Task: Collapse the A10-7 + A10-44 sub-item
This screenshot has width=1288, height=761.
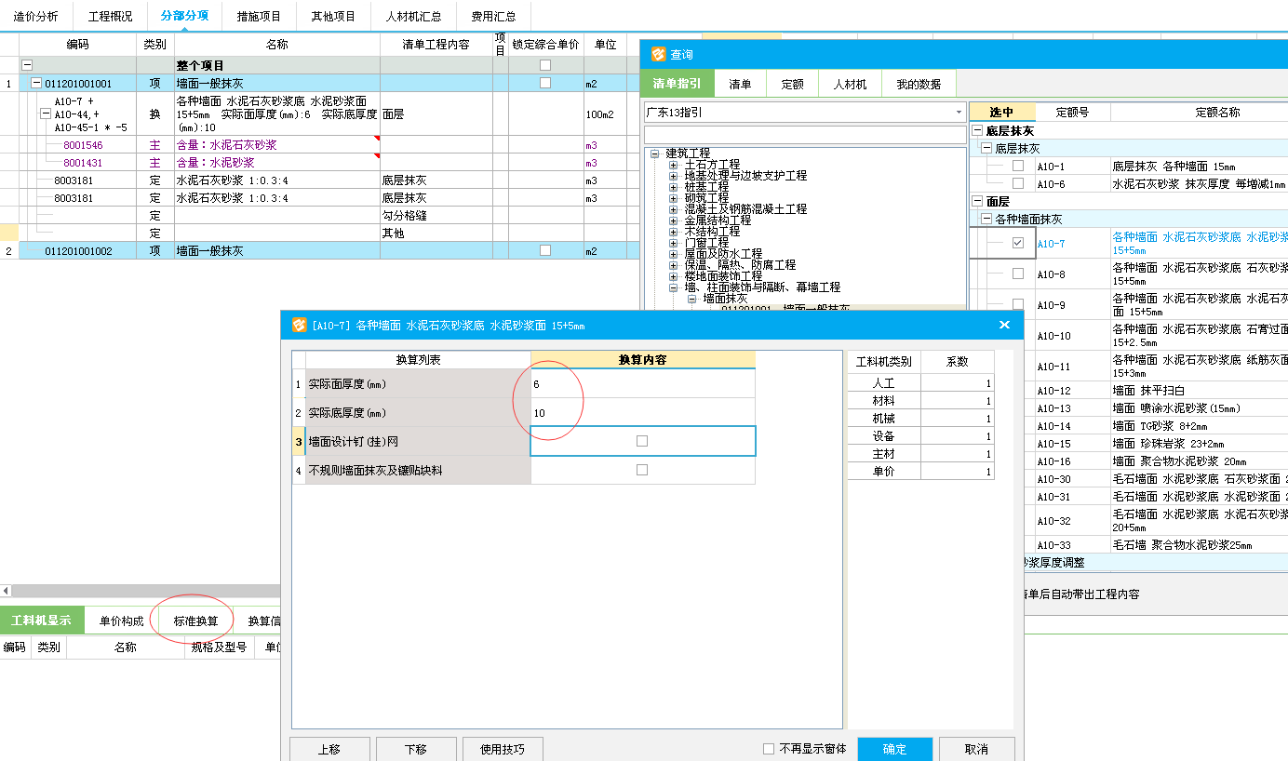Action: click(45, 114)
